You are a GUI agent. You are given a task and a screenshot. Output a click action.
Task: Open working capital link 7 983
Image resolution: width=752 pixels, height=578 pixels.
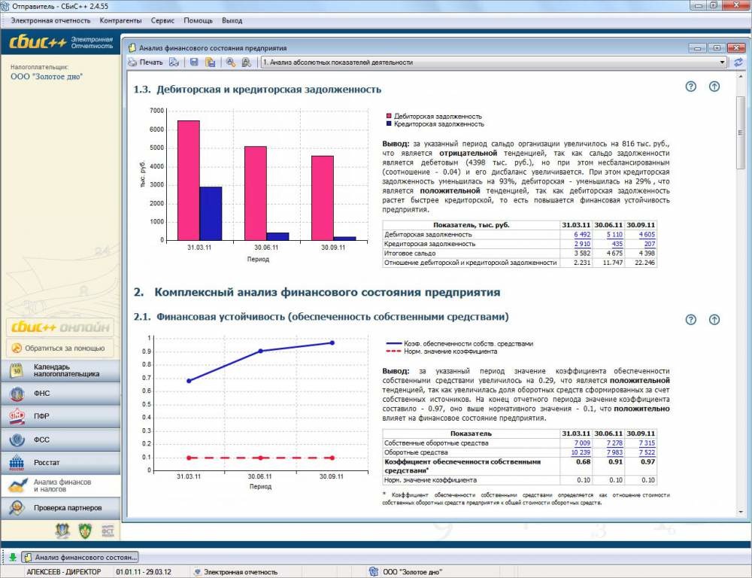coord(614,452)
